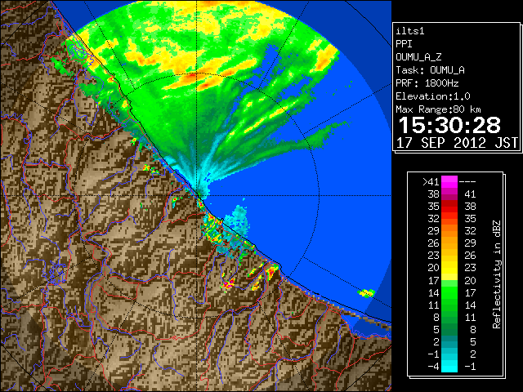The image size is (523, 392).
Task: Click the "-4" legend label
Action: click(433, 367)
